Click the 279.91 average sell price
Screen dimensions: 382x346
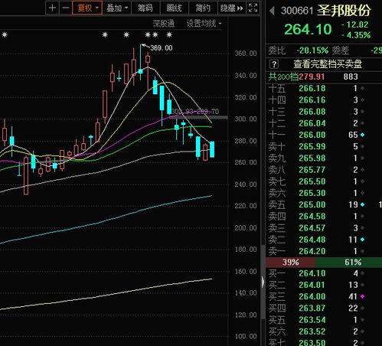pos(312,77)
